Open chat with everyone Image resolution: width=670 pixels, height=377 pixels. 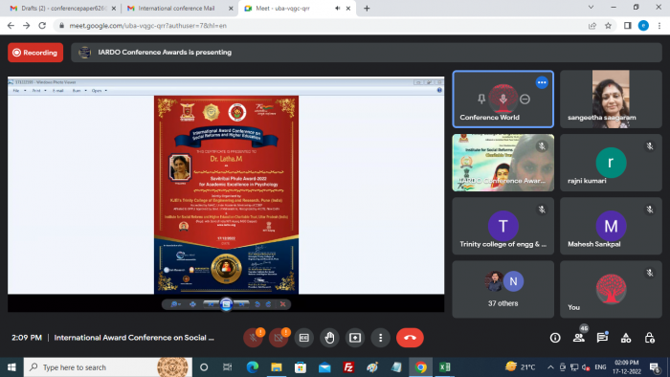point(602,338)
